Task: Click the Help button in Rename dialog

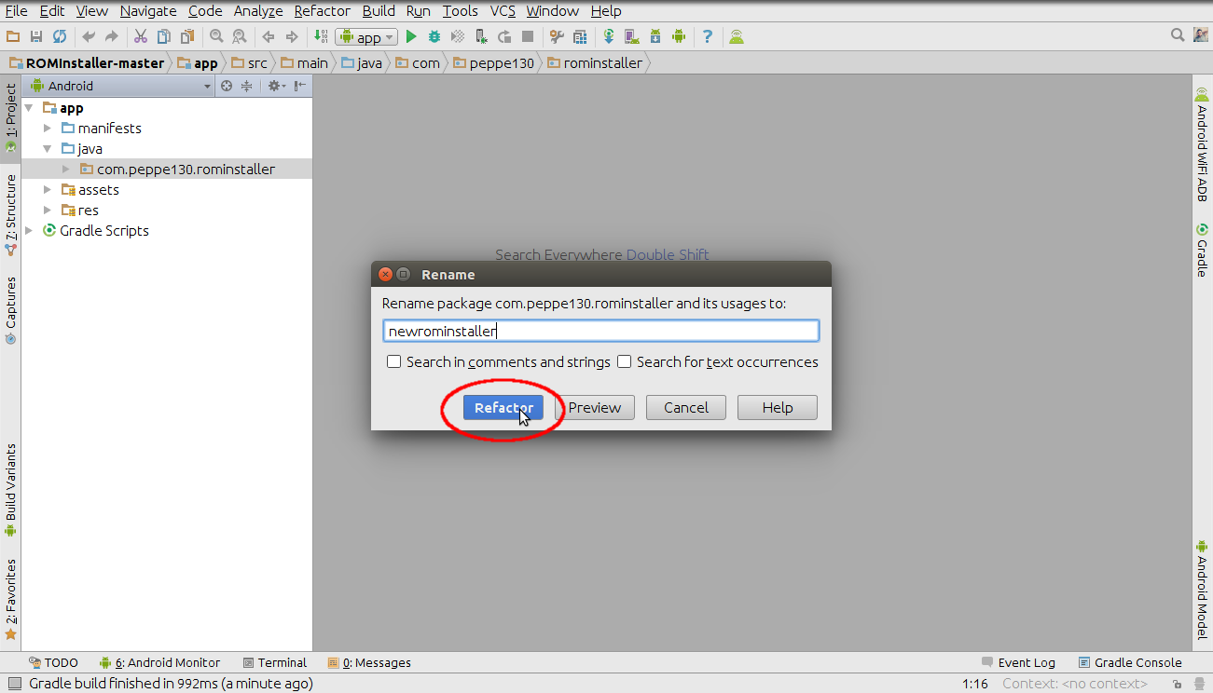Action: pyautogui.click(x=778, y=407)
